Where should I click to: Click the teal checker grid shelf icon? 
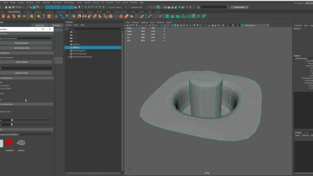193,16
